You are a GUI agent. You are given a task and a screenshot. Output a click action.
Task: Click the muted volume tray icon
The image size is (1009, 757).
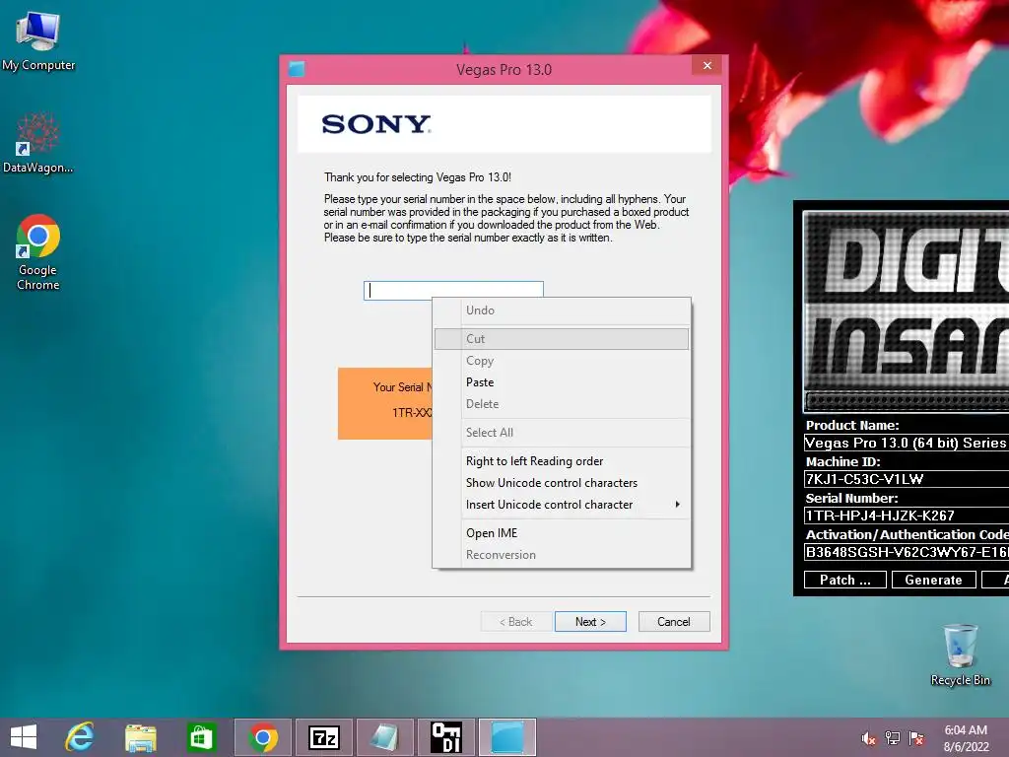[x=869, y=738]
